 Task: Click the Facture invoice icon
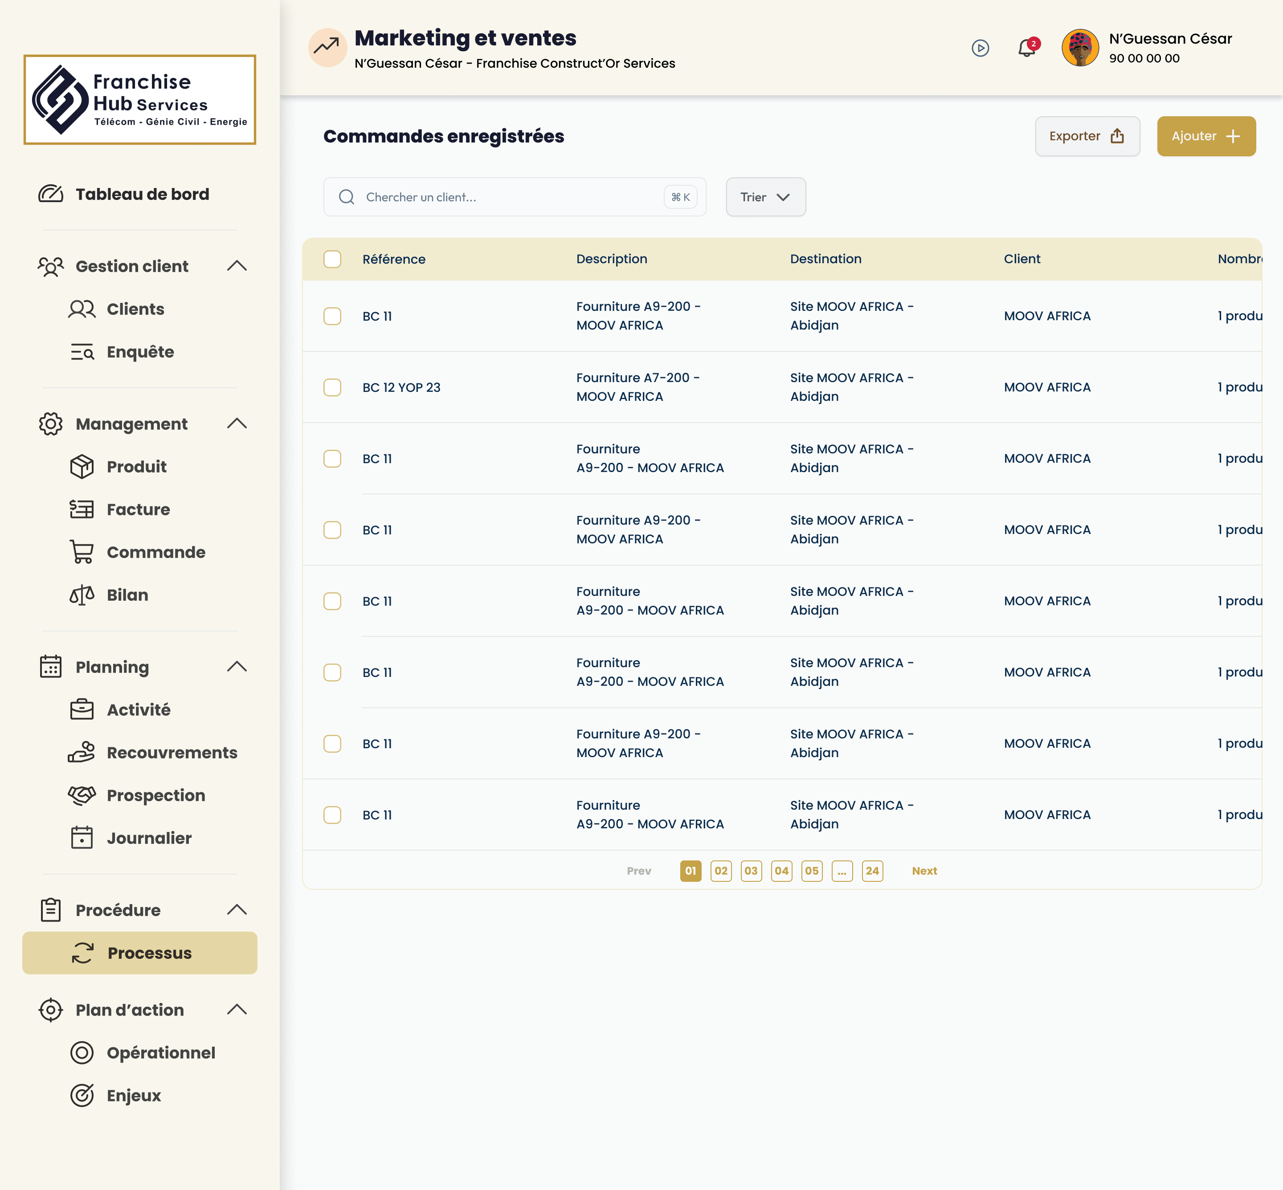[82, 509]
